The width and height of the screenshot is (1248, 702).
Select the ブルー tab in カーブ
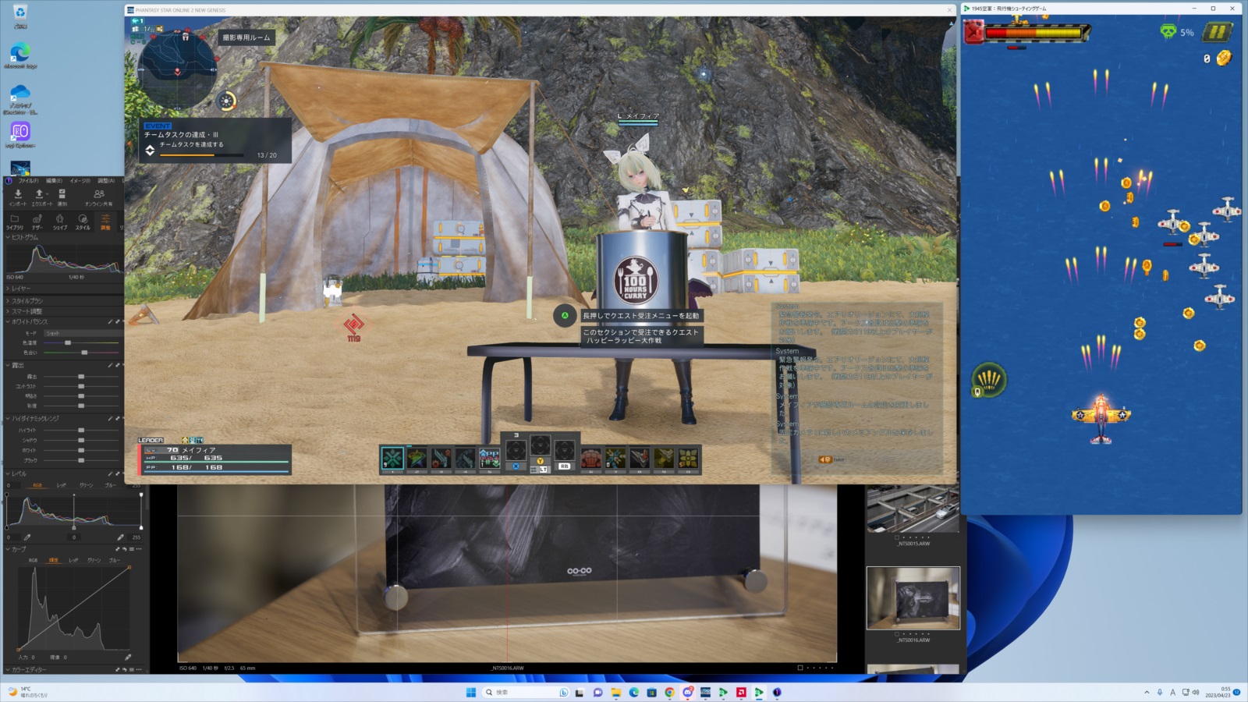(115, 560)
